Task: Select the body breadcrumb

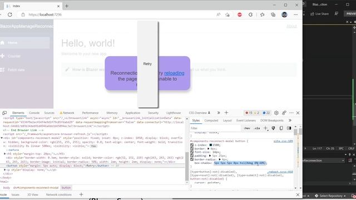Action: click(x=7, y=188)
